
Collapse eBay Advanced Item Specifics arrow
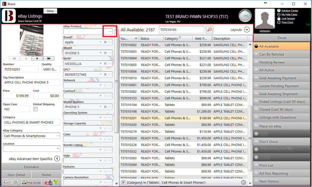(57, 159)
